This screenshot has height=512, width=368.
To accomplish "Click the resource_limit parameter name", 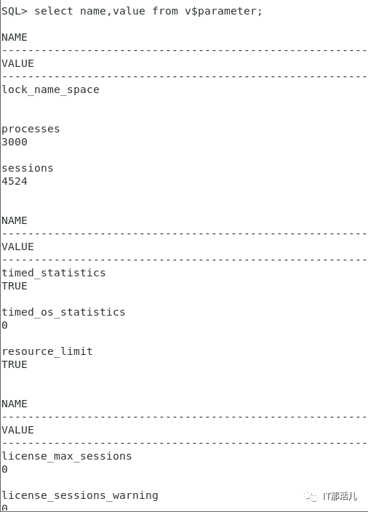I will [x=47, y=351].
